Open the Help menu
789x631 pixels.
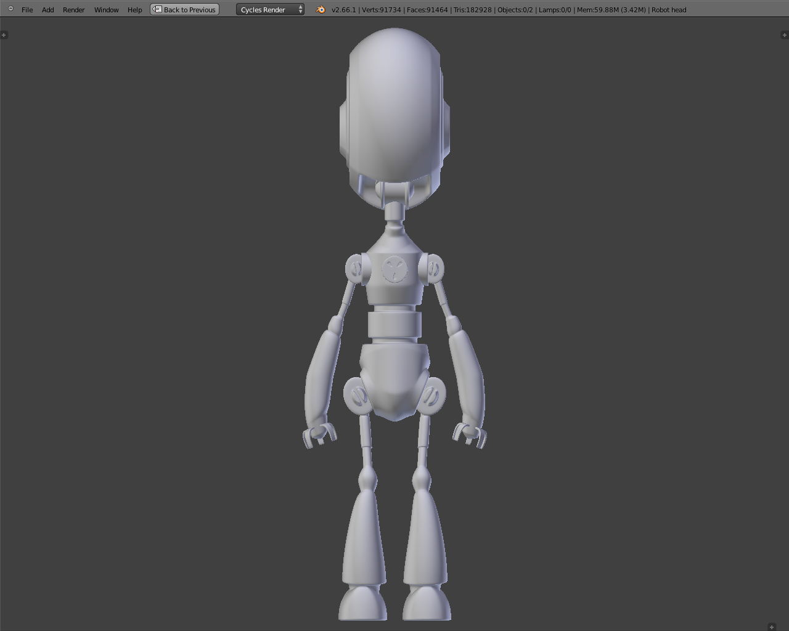pyautogui.click(x=134, y=9)
